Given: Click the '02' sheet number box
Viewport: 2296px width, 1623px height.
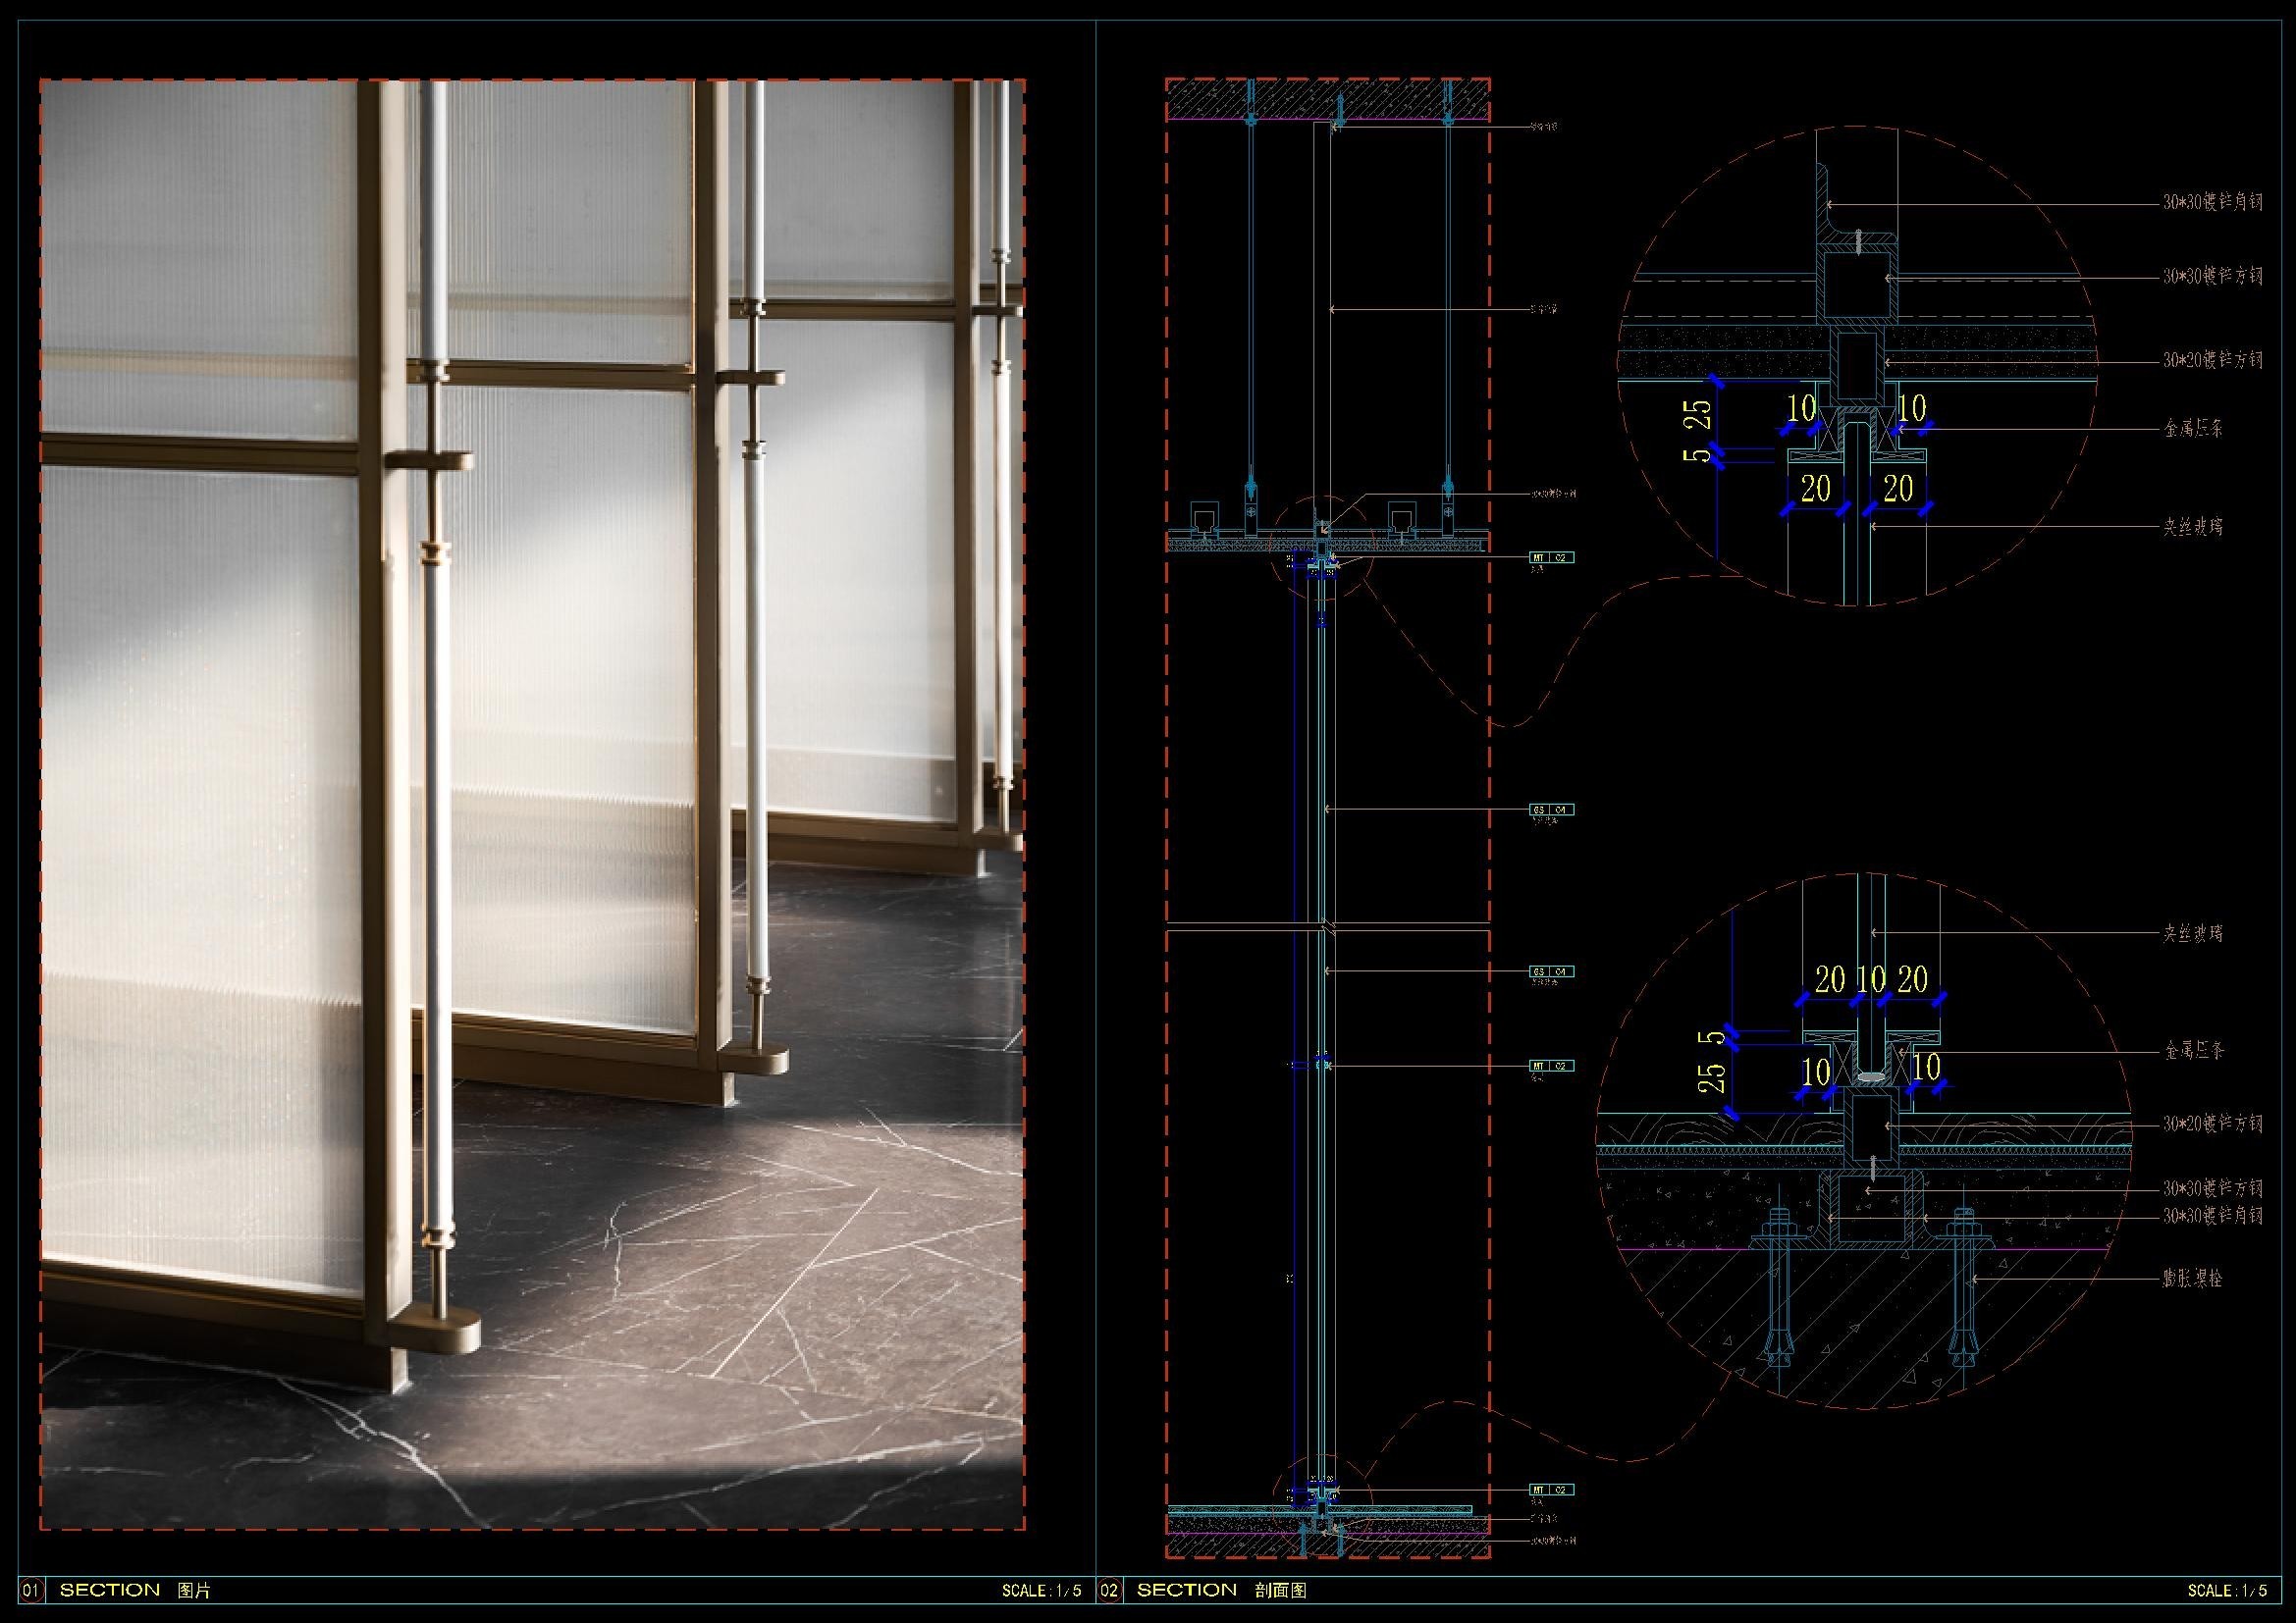Looking at the screenshot, I should 1109,1590.
